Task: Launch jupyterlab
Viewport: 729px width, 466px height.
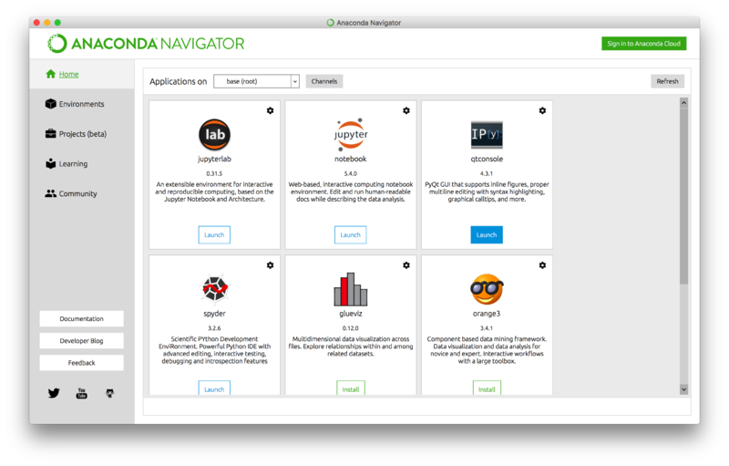Action: click(x=214, y=235)
